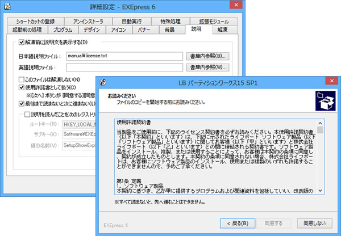Viewport: 341px width, 236px height.
Task: Open the 拡張モジュール tab
Action: pyautogui.click(x=214, y=22)
